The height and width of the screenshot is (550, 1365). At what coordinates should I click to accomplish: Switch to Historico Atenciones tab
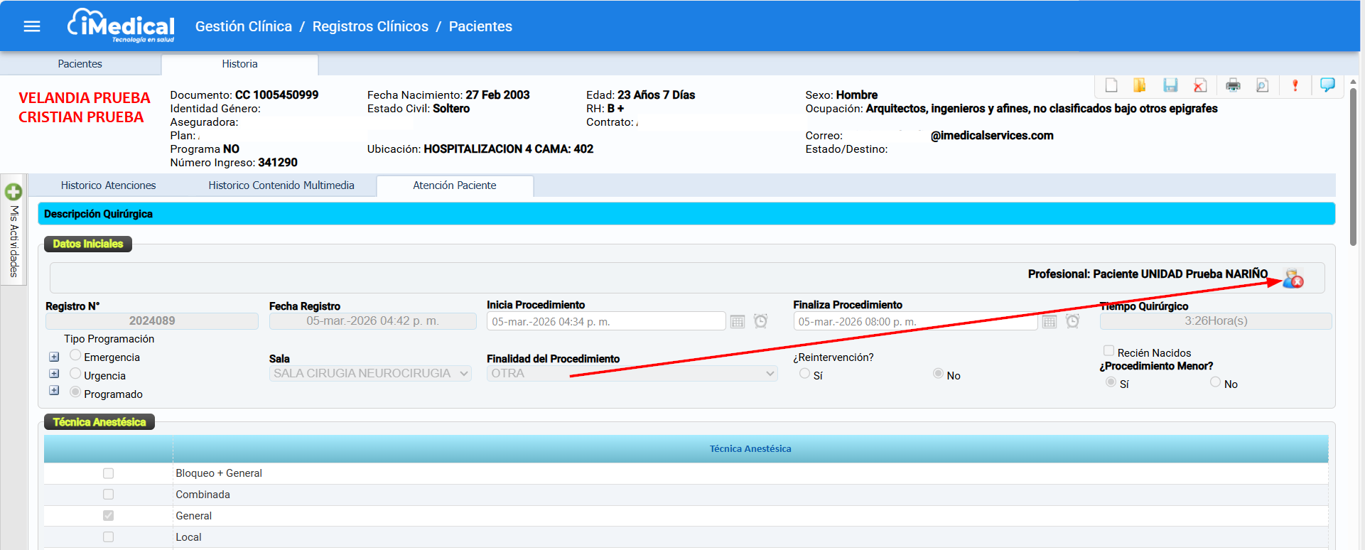(x=108, y=185)
